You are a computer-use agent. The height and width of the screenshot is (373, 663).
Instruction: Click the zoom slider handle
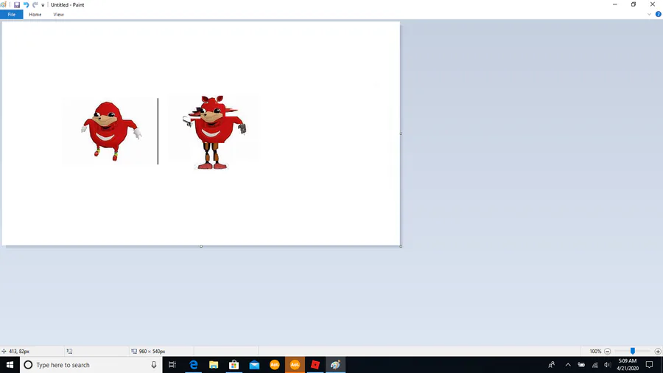633,351
